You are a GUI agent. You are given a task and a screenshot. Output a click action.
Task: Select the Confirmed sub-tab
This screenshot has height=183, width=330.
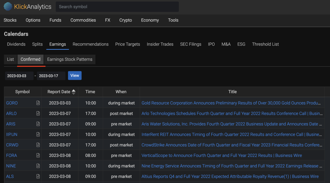click(31, 59)
